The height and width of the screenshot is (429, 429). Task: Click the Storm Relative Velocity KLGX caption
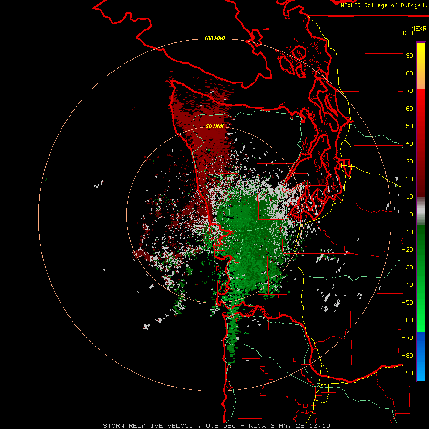pos(216,426)
